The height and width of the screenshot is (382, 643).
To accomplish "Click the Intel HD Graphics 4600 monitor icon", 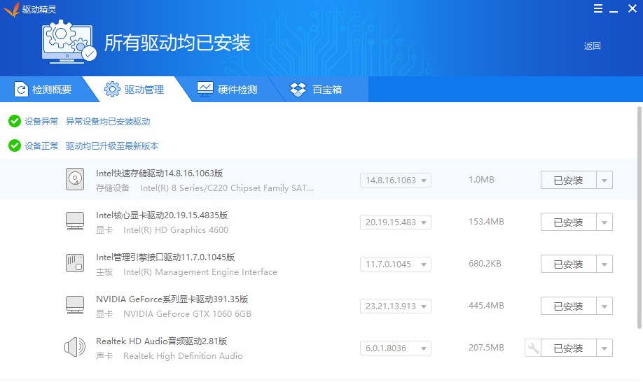I will [75, 222].
